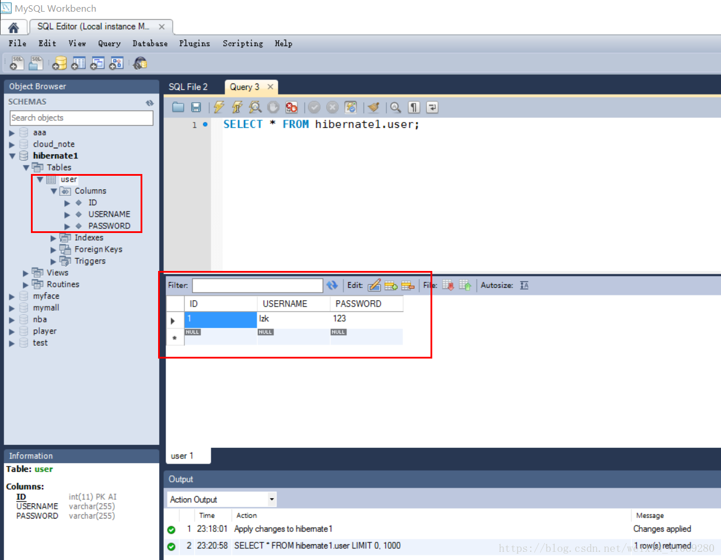The height and width of the screenshot is (560, 721).
Task: Open find magnifier icon in query toolbar
Action: (x=395, y=107)
